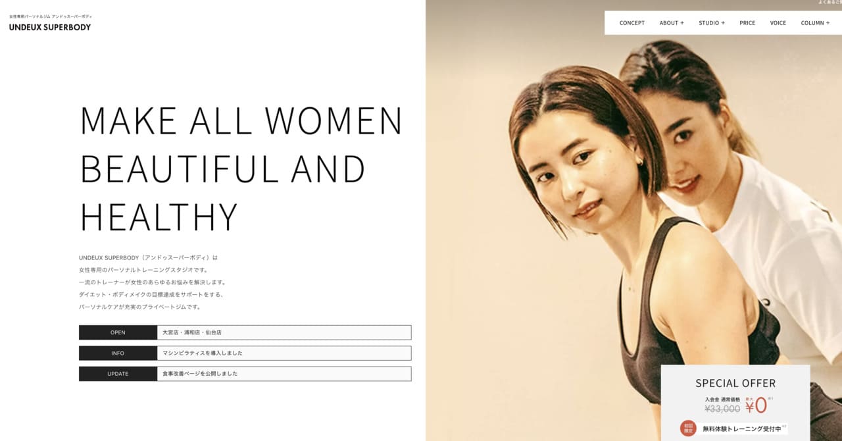
Task: Click the OPEN news label
Action: click(118, 332)
